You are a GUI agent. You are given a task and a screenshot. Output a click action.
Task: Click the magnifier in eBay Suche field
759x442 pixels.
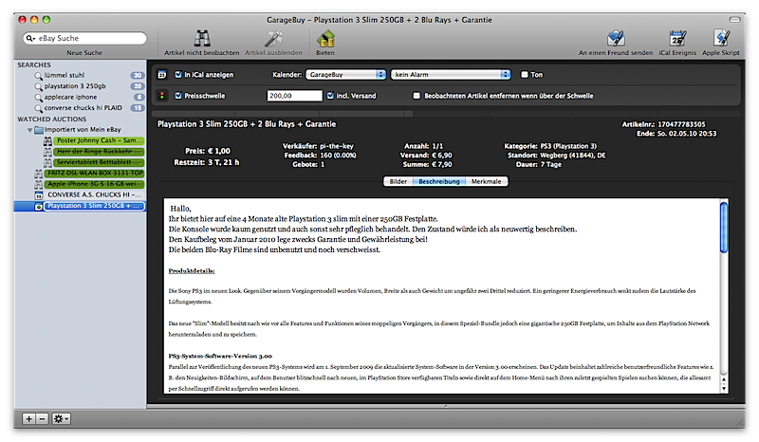[30, 38]
